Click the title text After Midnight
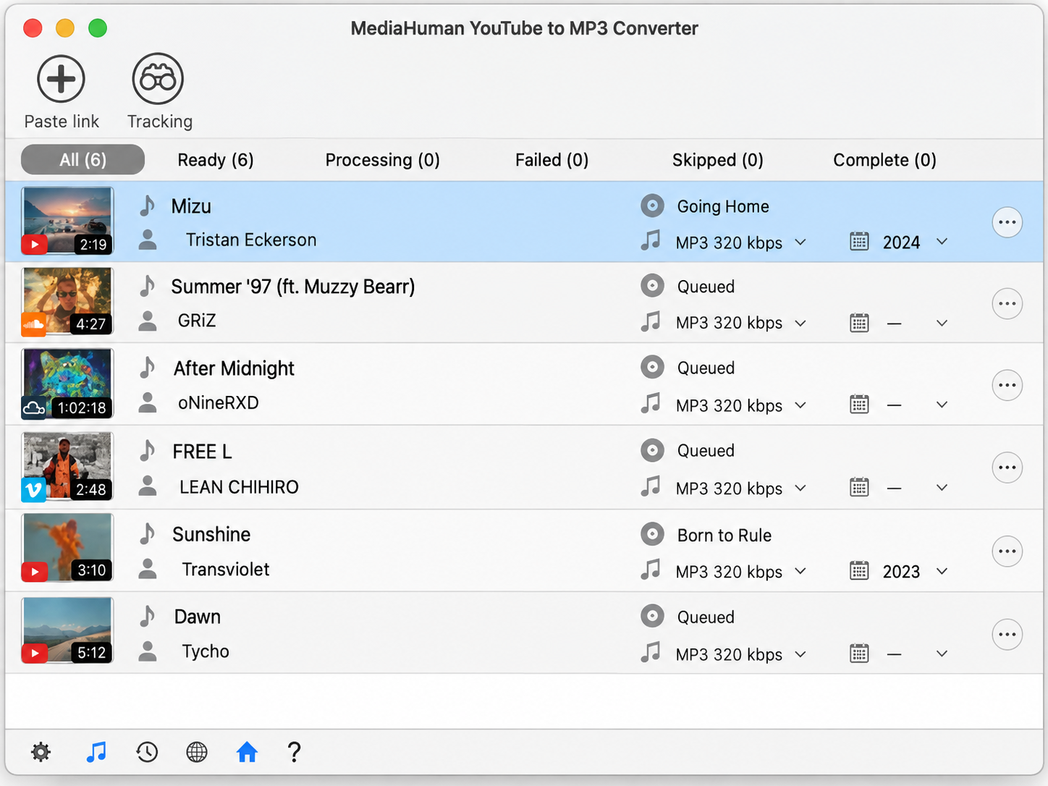This screenshot has height=786, width=1048. [x=234, y=368]
